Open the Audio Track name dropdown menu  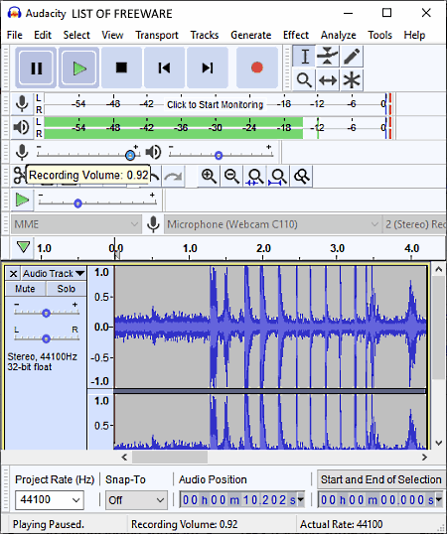pos(54,274)
